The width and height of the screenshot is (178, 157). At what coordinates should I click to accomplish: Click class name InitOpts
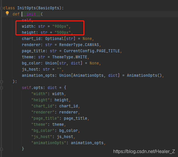[x=27, y=8]
